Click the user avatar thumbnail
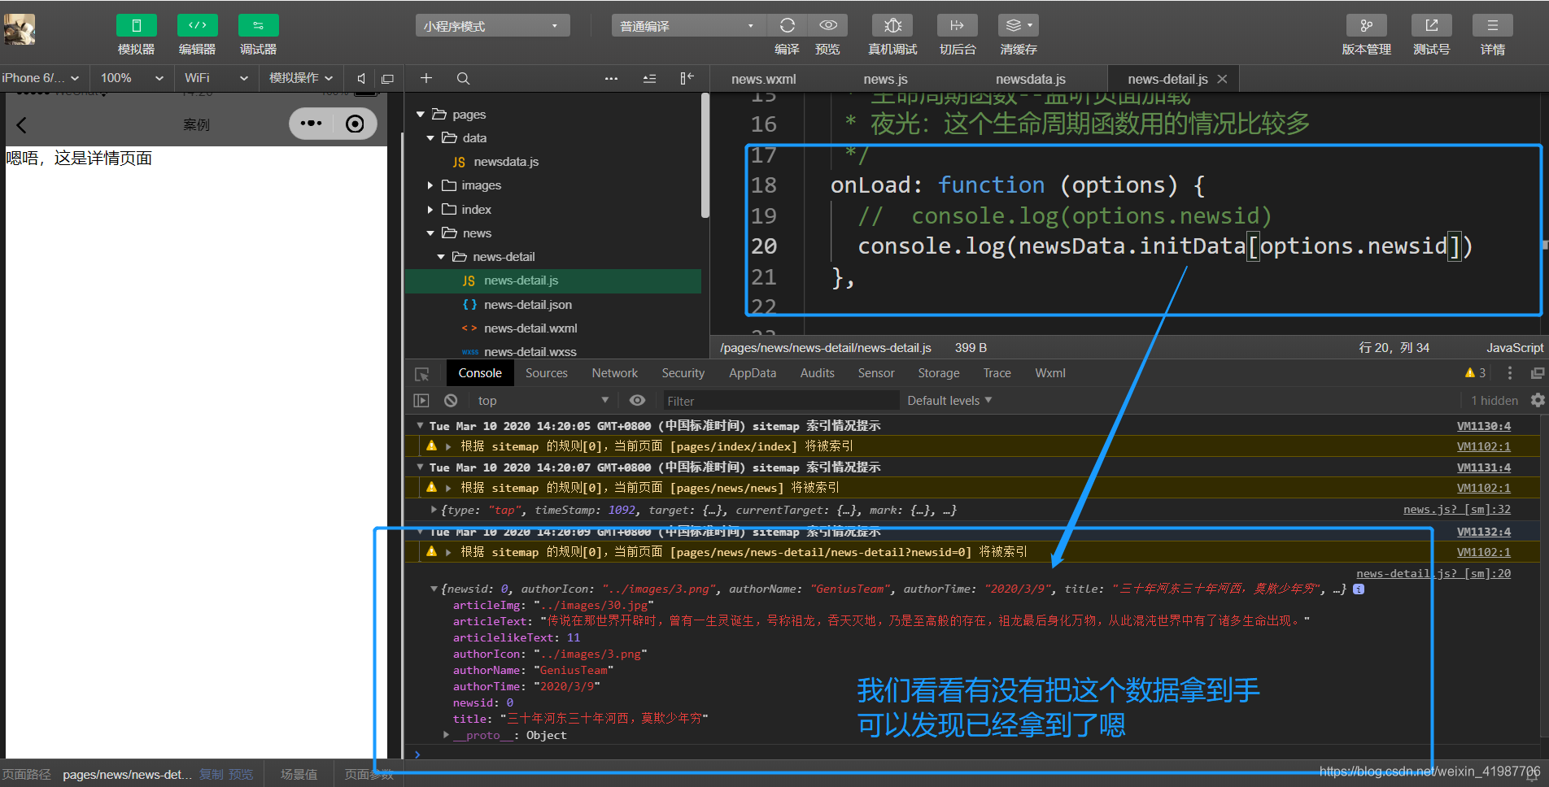 (20, 29)
